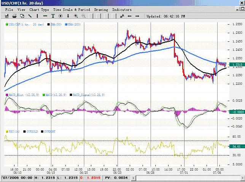
Task: Click the zigzag line chart icon
Action: click(x=122, y=16)
